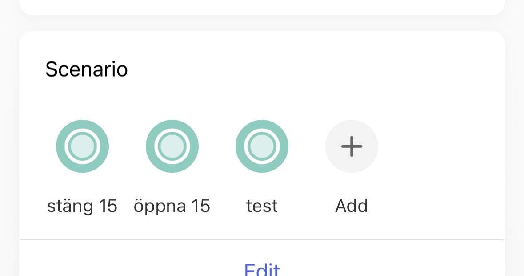The height and width of the screenshot is (276, 524).
Task: Click the "öppna 15" text label
Action: pos(172,206)
